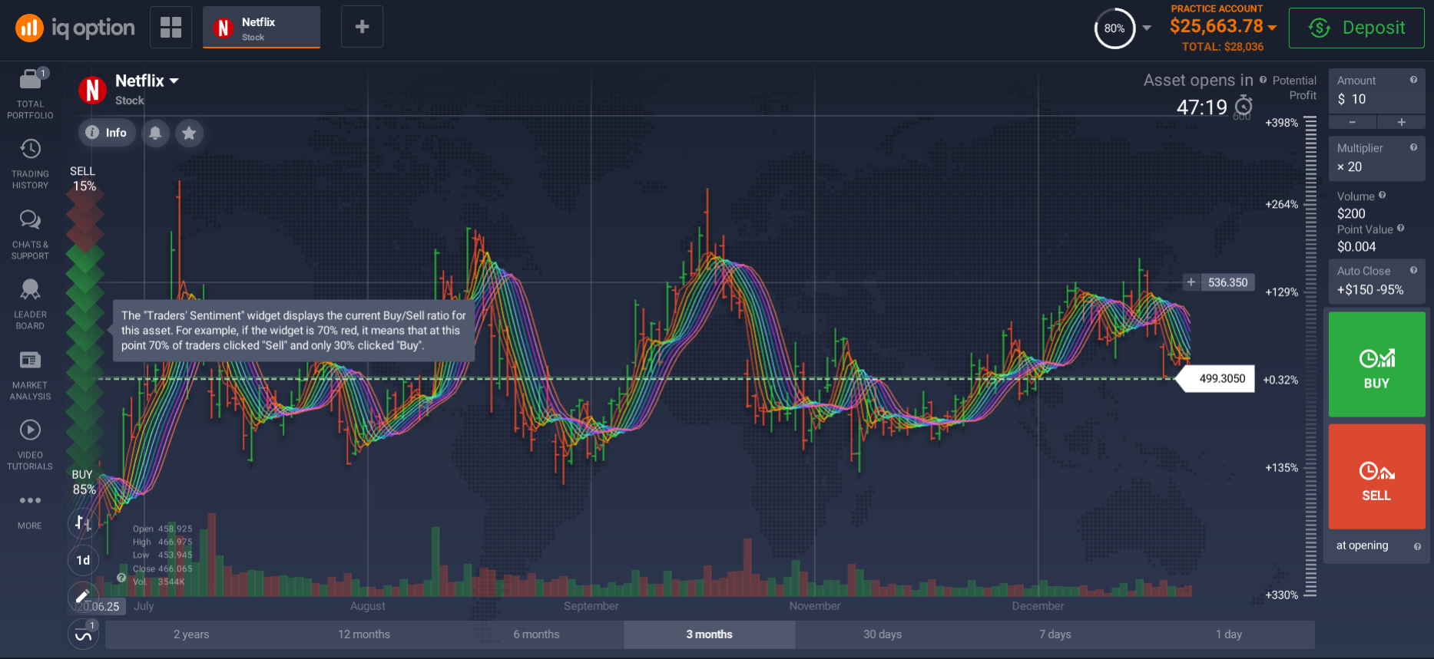Show help for Auto Close
Image resolution: width=1434 pixels, height=659 pixels.
click(x=1413, y=270)
